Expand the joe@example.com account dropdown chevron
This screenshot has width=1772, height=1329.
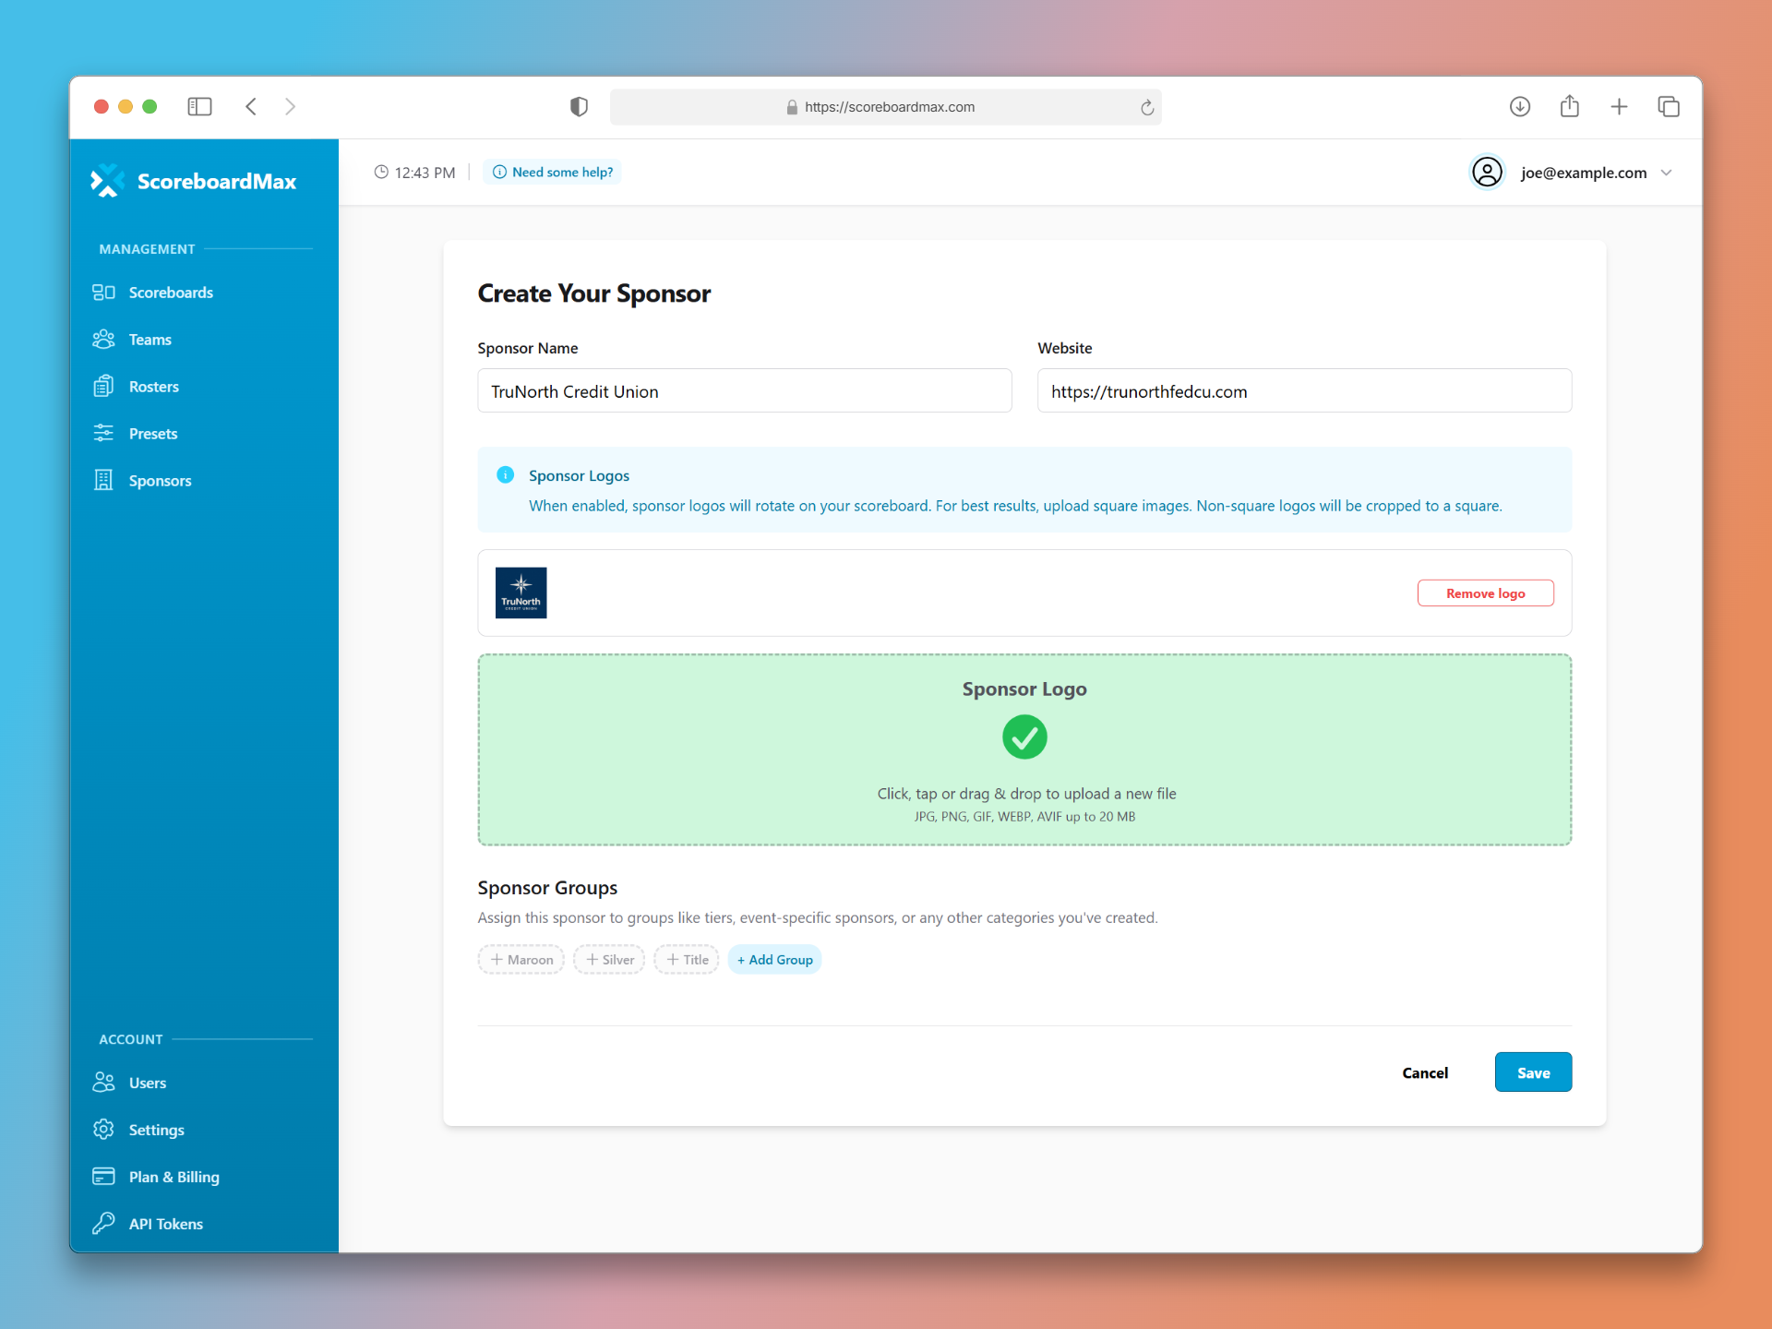coord(1667,173)
